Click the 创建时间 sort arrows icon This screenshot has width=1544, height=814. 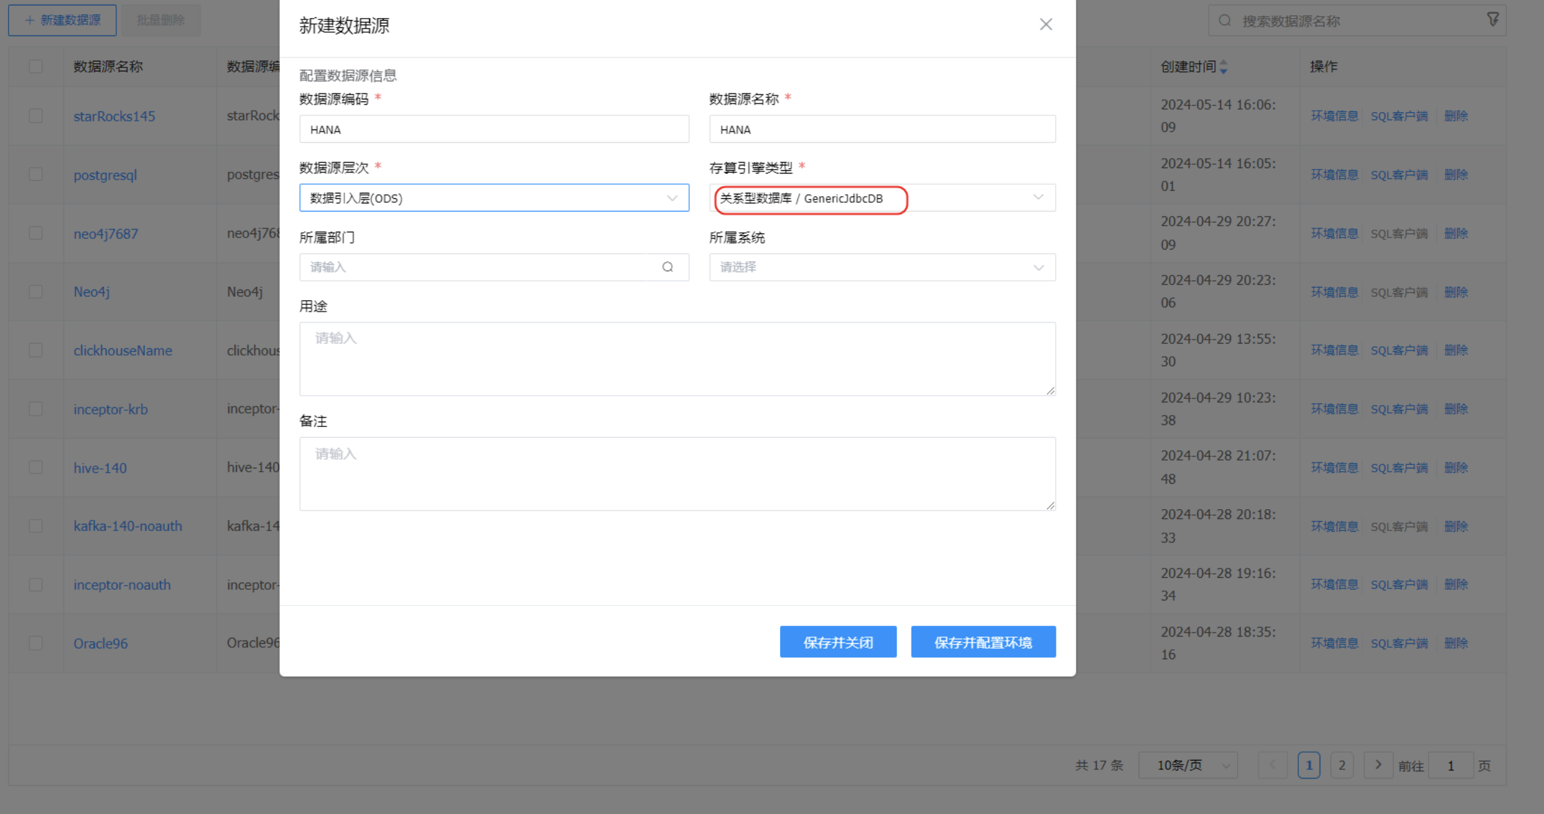click(1223, 67)
